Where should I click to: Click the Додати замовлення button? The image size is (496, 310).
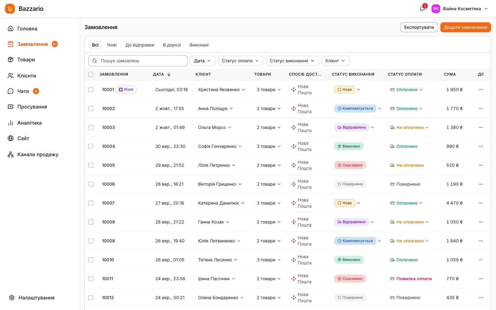click(x=466, y=27)
